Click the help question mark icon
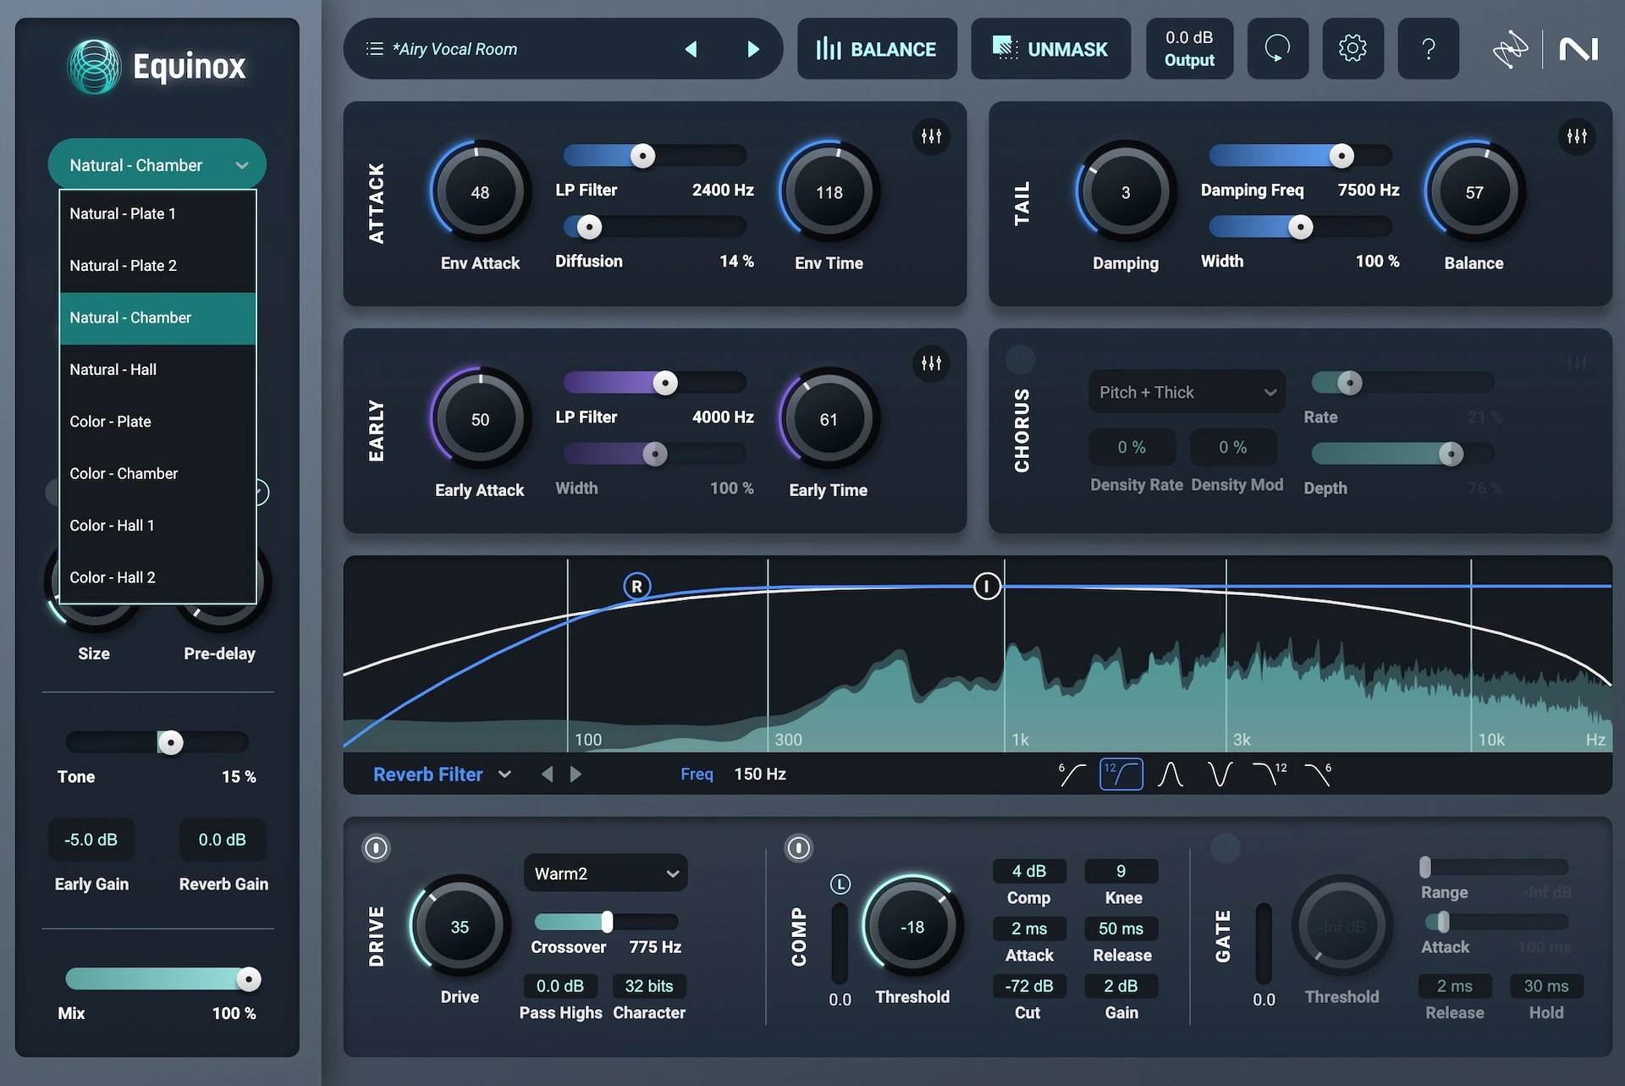The width and height of the screenshot is (1625, 1086). (1428, 49)
